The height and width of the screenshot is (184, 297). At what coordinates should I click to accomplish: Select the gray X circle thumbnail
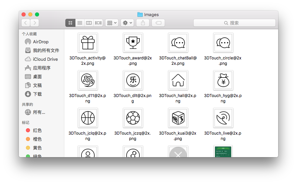(178, 152)
